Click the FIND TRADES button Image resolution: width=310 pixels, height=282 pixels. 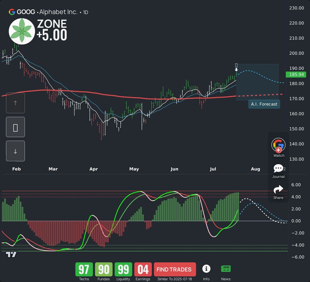pos(175,269)
